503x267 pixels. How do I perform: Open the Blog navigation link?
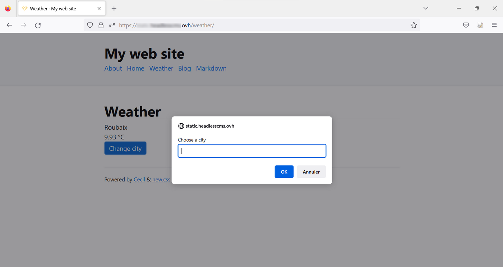[x=184, y=68]
